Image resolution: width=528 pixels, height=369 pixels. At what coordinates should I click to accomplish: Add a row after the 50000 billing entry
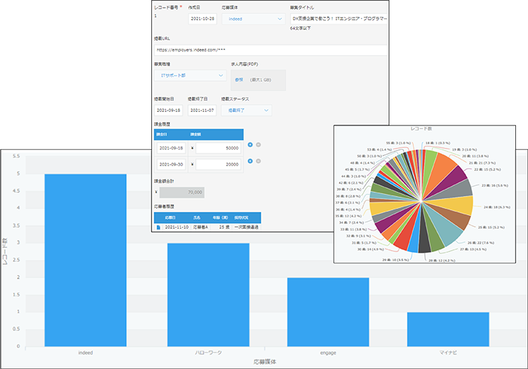250,145
